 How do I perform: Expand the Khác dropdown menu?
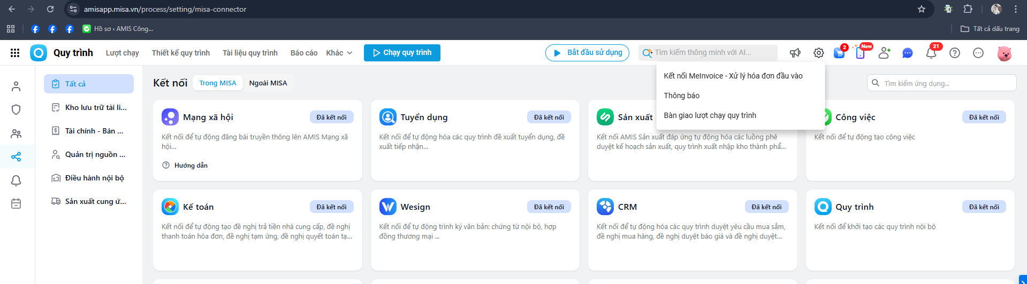click(339, 53)
